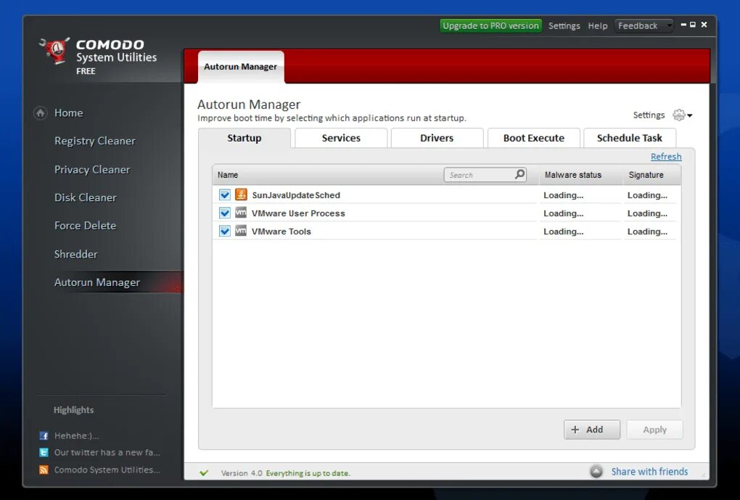The width and height of the screenshot is (740, 500).
Task: Open 'Our twitter has a new fa...' highlight
Action: 107,452
